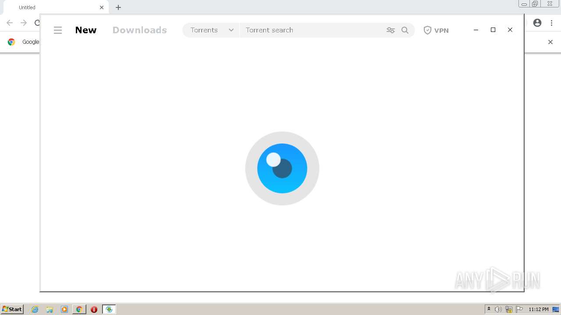Viewport: 561px width, 315px height.
Task: Open Opera from the taskbar
Action: click(94, 309)
